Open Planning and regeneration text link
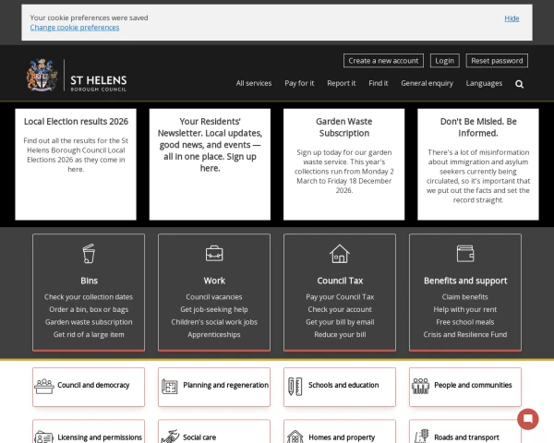 tap(226, 385)
